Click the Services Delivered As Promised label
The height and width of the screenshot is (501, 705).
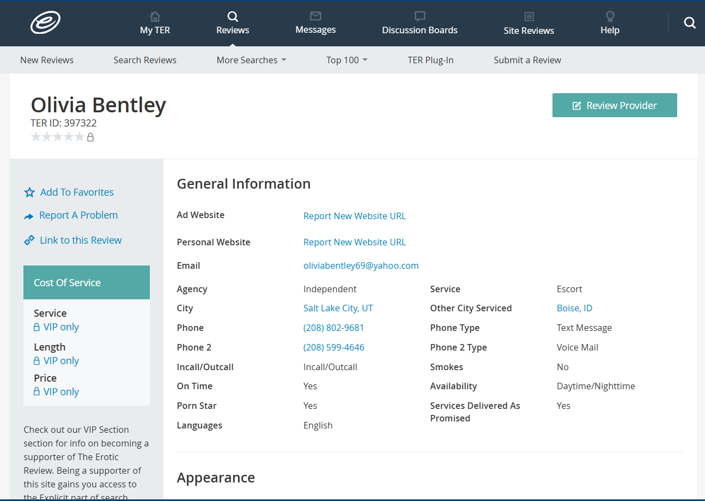pos(475,412)
